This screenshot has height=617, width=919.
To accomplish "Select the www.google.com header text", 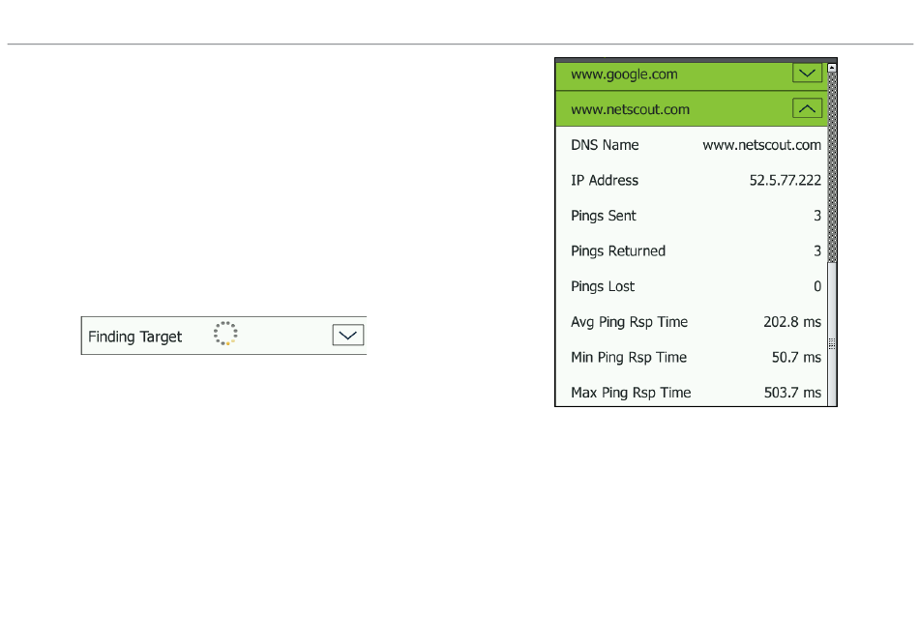I will (624, 74).
